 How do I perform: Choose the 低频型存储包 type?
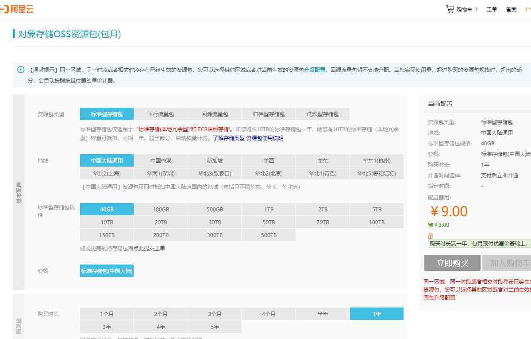tap(323, 114)
